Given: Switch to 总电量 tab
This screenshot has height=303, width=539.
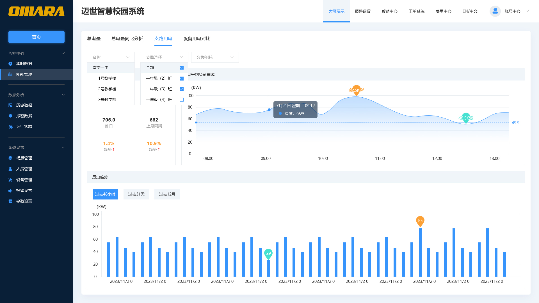Looking at the screenshot, I should (94, 39).
